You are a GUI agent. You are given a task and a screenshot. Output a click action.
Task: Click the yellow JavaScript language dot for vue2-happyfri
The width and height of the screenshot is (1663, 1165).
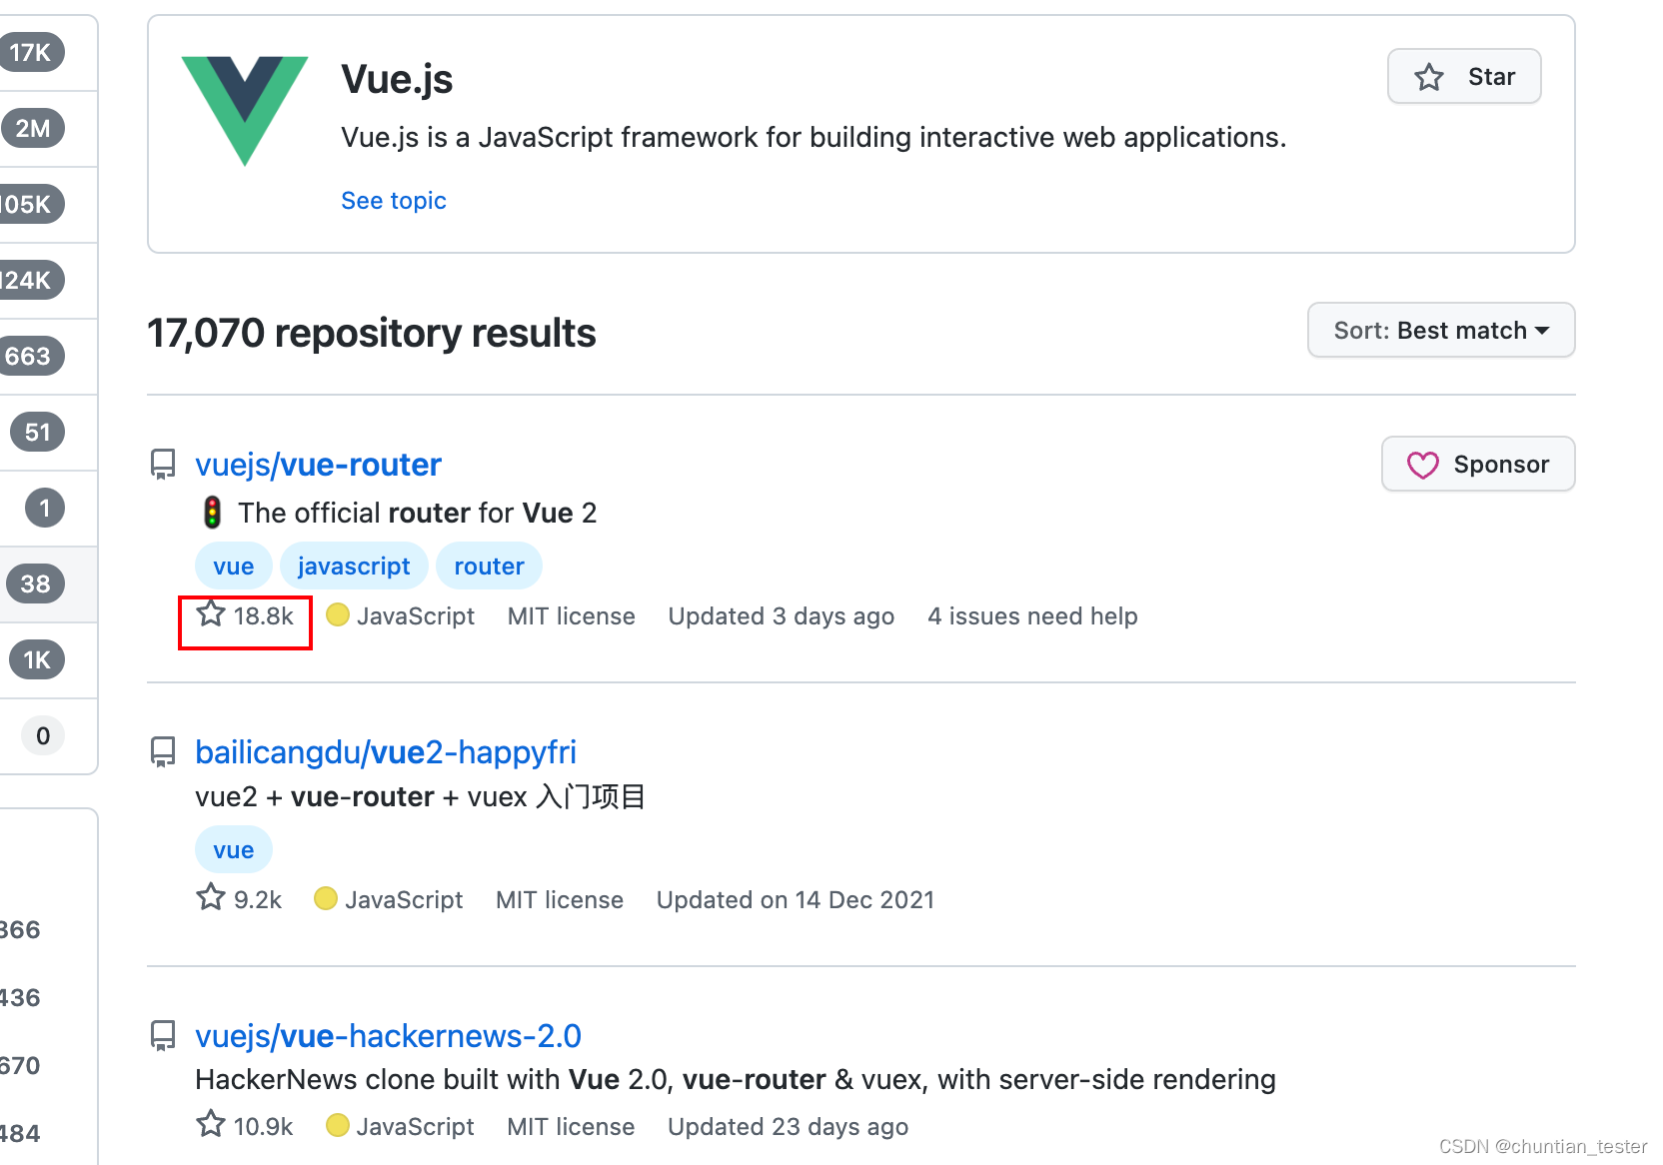325,899
